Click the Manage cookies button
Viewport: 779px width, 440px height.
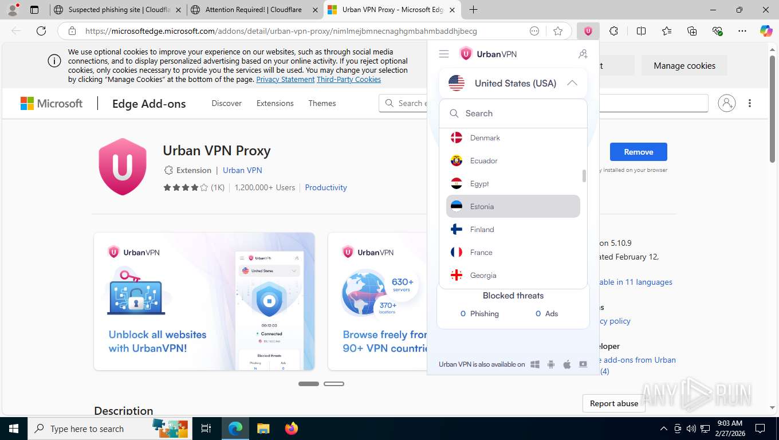click(684, 65)
